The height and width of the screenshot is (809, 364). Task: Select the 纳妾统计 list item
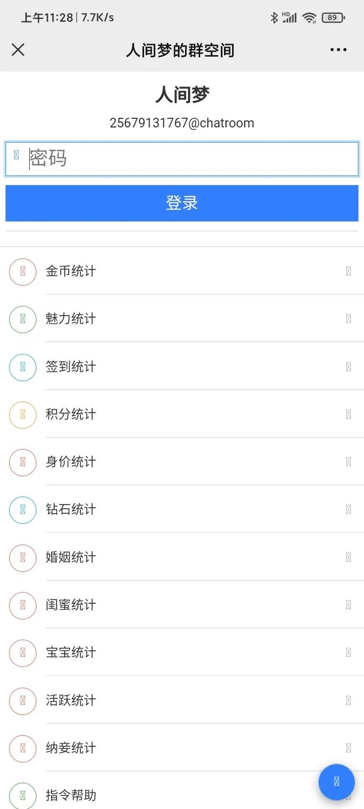point(71,748)
